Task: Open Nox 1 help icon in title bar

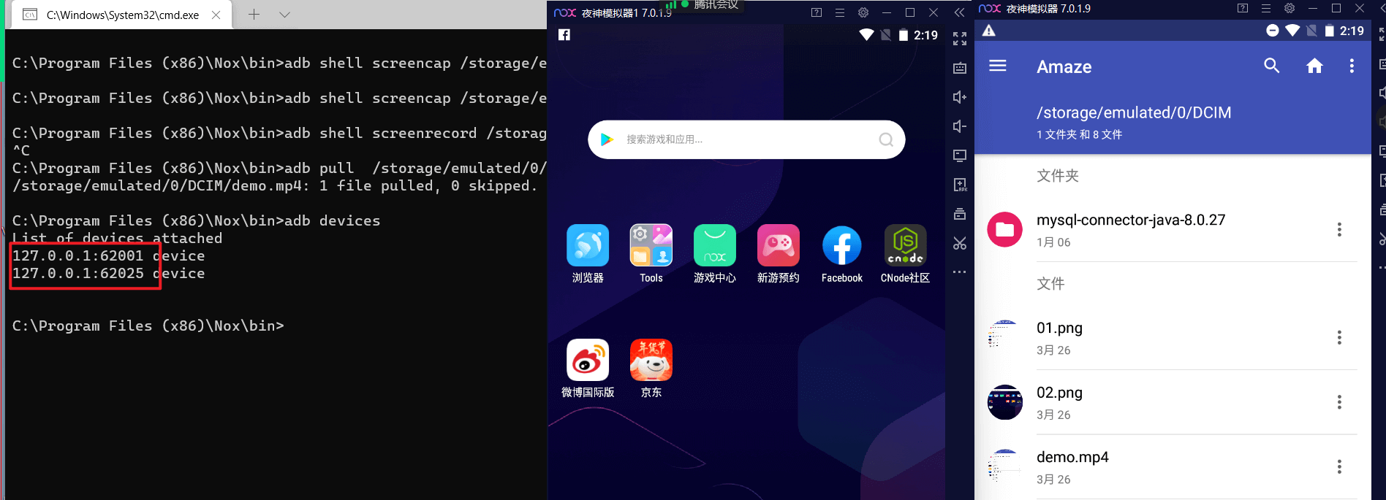Action: pyautogui.click(x=817, y=12)
